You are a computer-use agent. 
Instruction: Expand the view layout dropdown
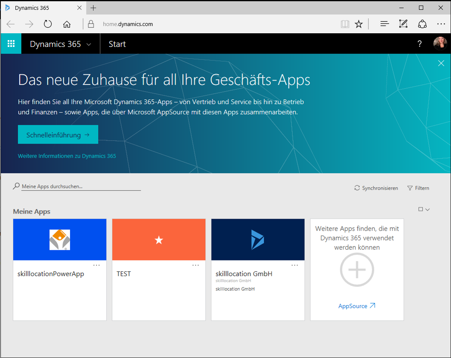424,209
